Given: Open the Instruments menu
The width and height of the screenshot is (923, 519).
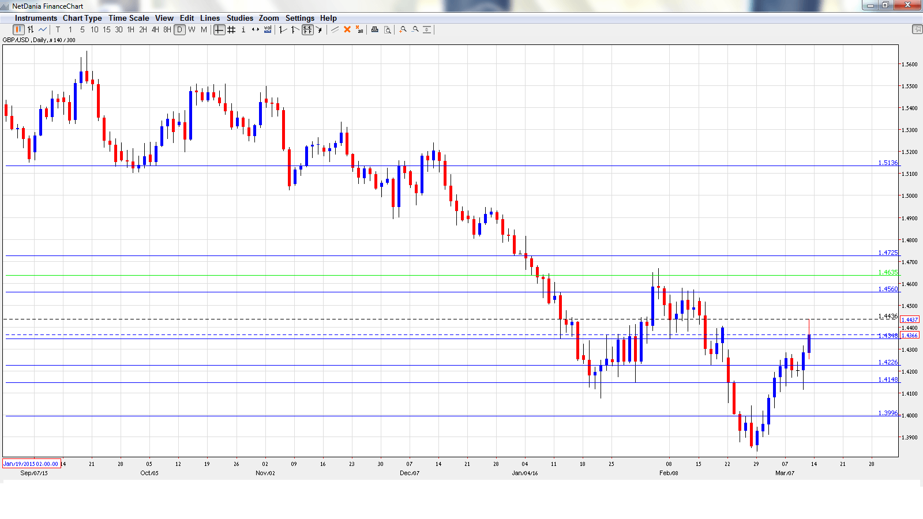Looking at the screenshot, I should (x=36, y=18).
